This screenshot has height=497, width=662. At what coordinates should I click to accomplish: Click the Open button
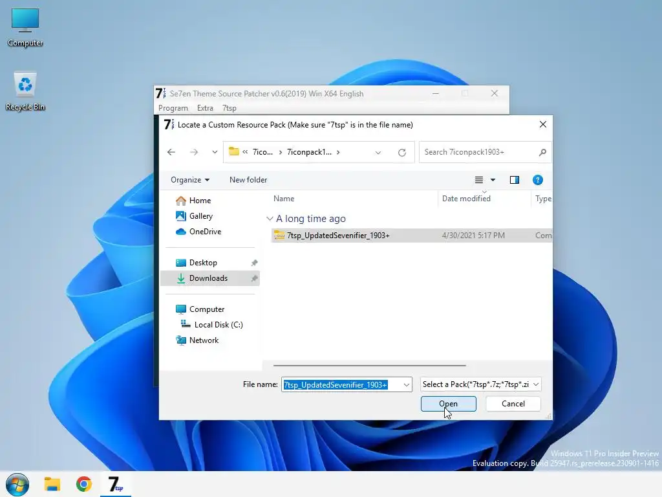[448, 404]
